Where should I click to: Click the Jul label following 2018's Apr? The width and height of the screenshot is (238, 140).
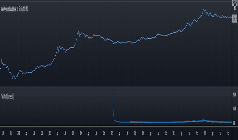pos(220,133)
